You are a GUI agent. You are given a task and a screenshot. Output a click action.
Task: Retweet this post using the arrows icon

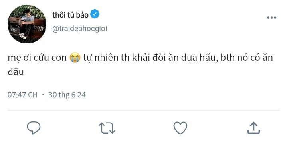(x=107, y=128)
